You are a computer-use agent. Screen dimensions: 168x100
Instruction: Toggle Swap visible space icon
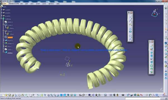click(75, 95)
